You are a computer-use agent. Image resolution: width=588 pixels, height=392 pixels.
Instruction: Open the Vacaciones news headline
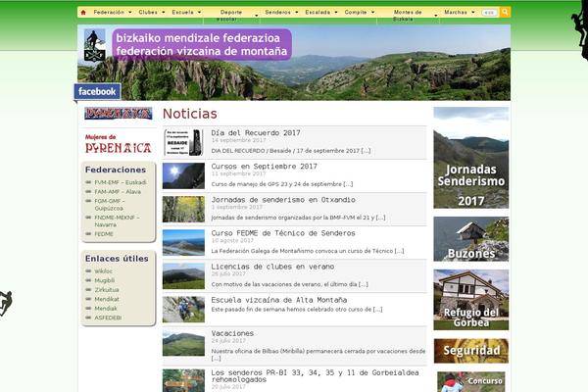(232, 333)
